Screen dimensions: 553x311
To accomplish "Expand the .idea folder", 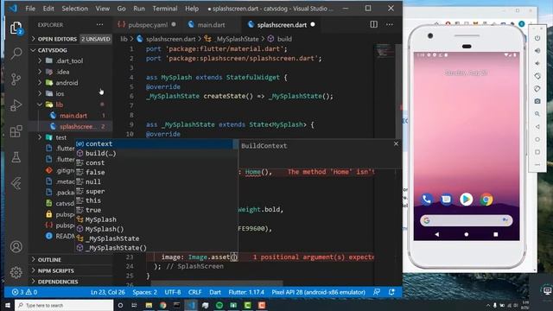I will click(71, 72).
